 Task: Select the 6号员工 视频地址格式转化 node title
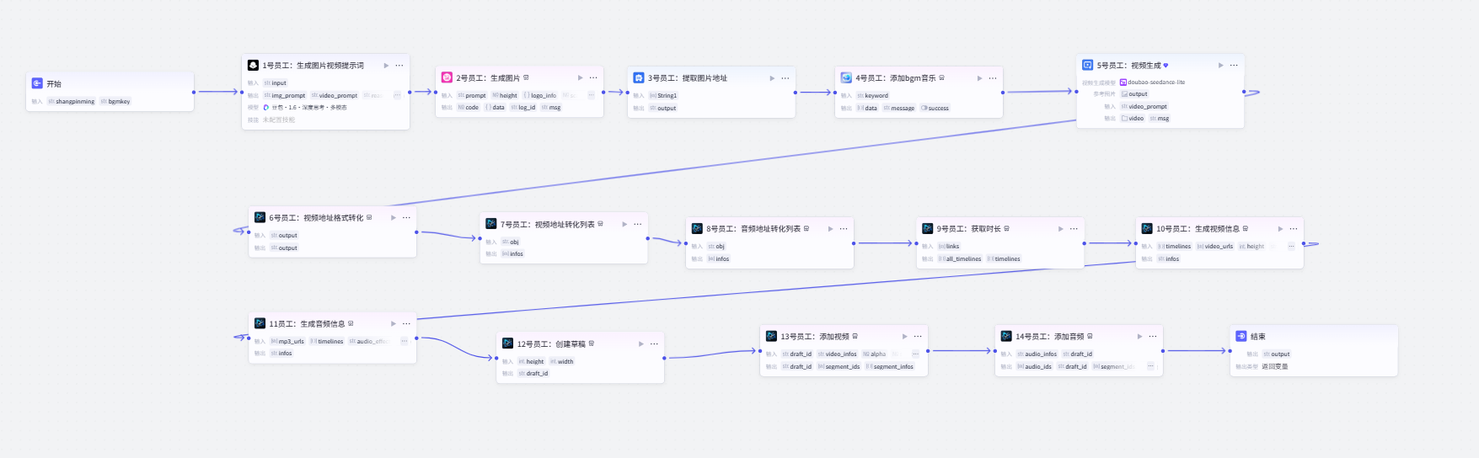[316, 217]
